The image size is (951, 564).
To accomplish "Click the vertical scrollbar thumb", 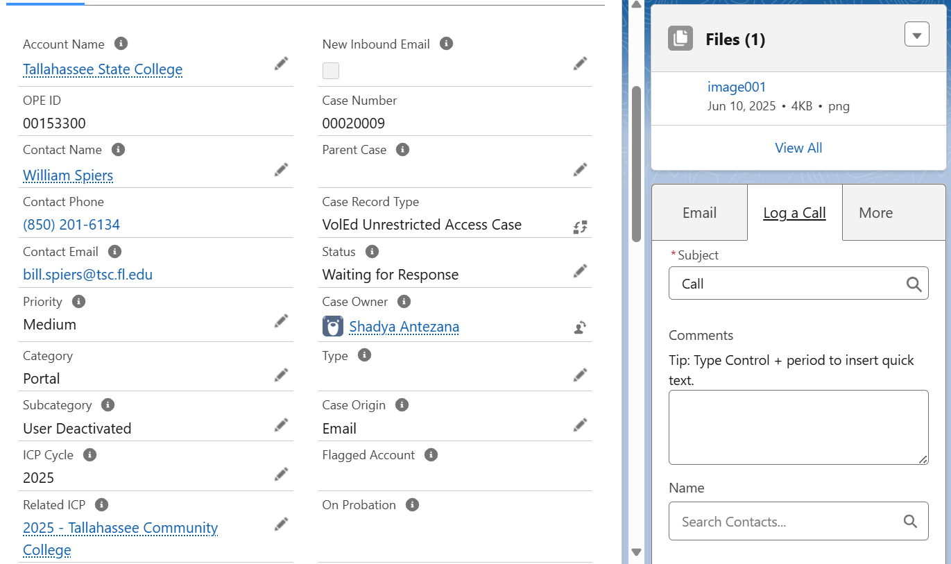I will [636, 164].
